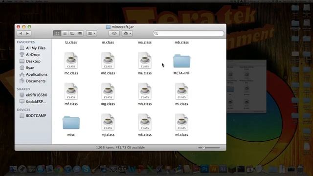313x176 pixels.
Task: Select the mj.class file icon
Action: (108, 122)
